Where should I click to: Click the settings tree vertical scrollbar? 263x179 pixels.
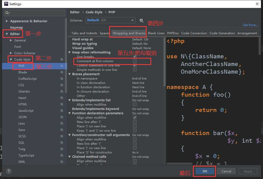tap(66, 55)
